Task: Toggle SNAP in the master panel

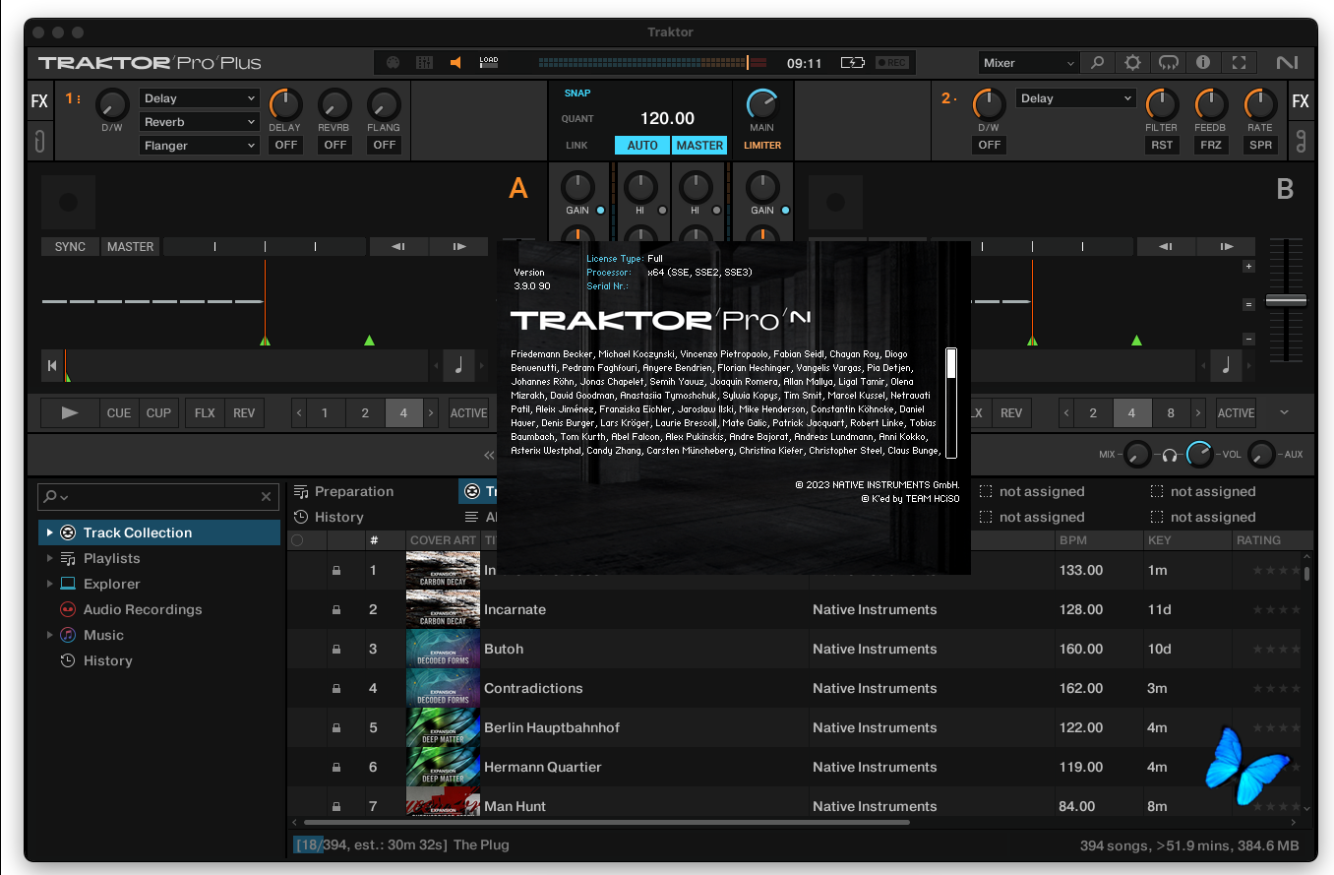Action: 577,94
